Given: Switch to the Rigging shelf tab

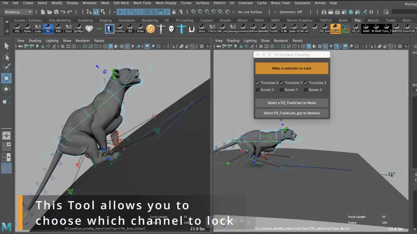Looking at the screenshot, I should [105, 20].
